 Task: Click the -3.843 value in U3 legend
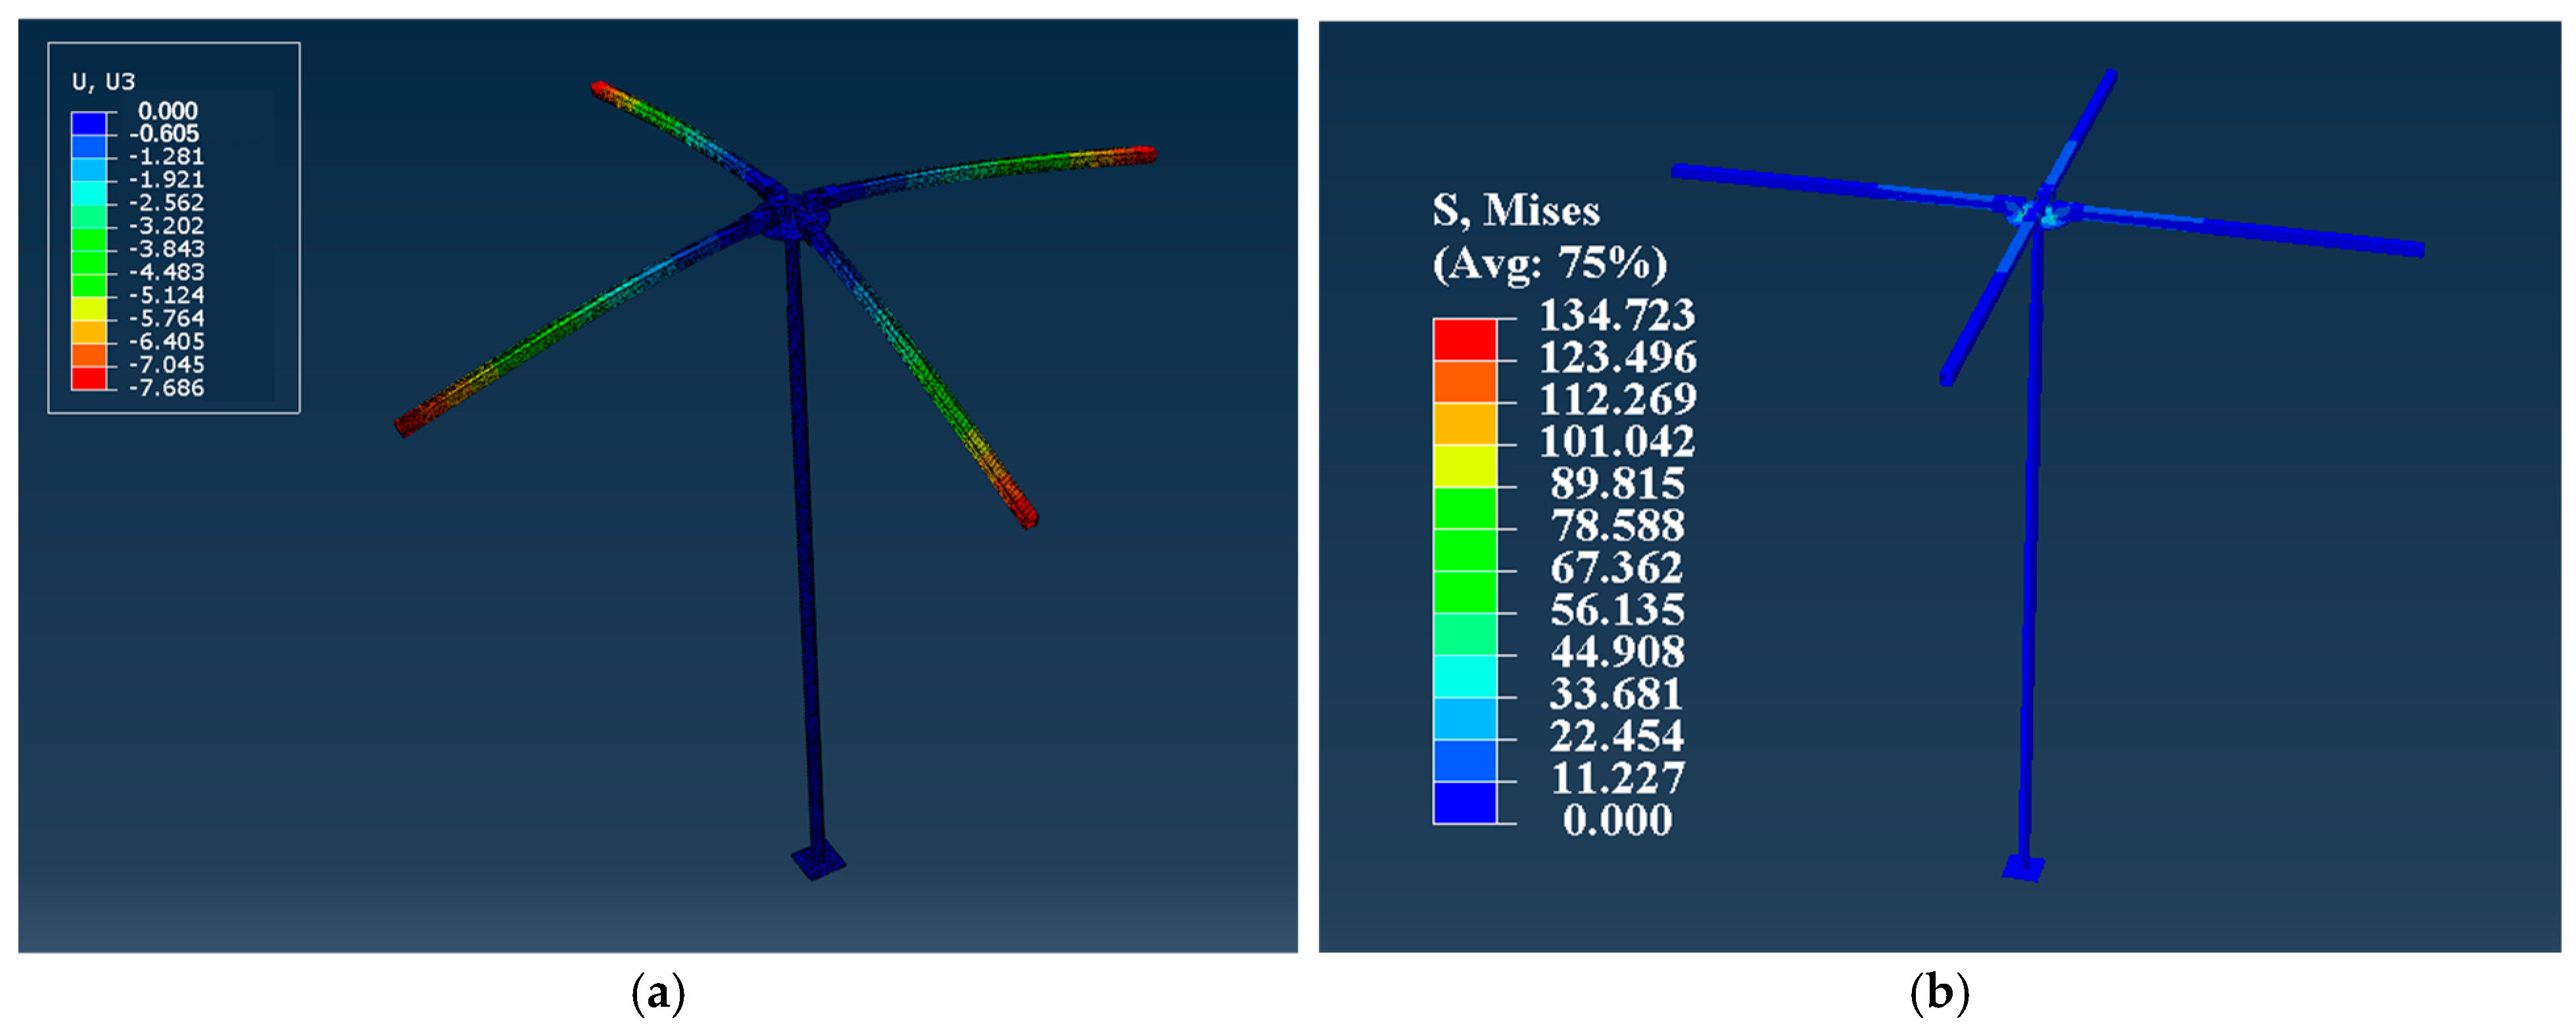click(x=166, y=249)
